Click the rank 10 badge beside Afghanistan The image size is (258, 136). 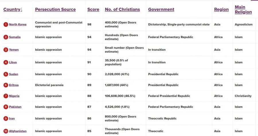click(6, 131)
